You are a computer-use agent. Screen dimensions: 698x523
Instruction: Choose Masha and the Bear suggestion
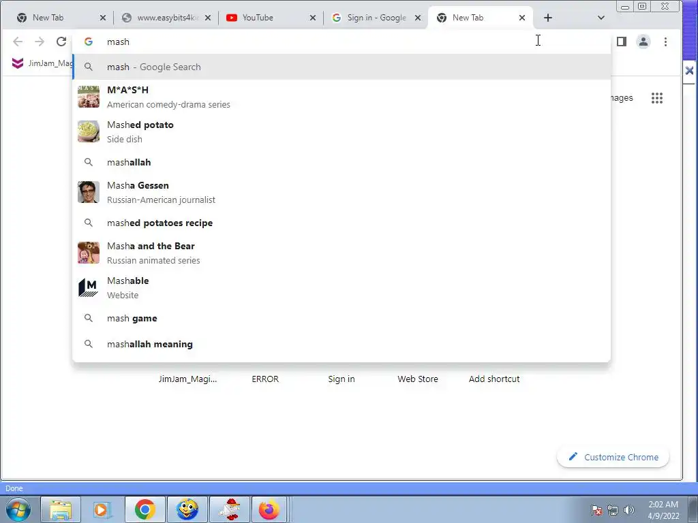point(342,253)
